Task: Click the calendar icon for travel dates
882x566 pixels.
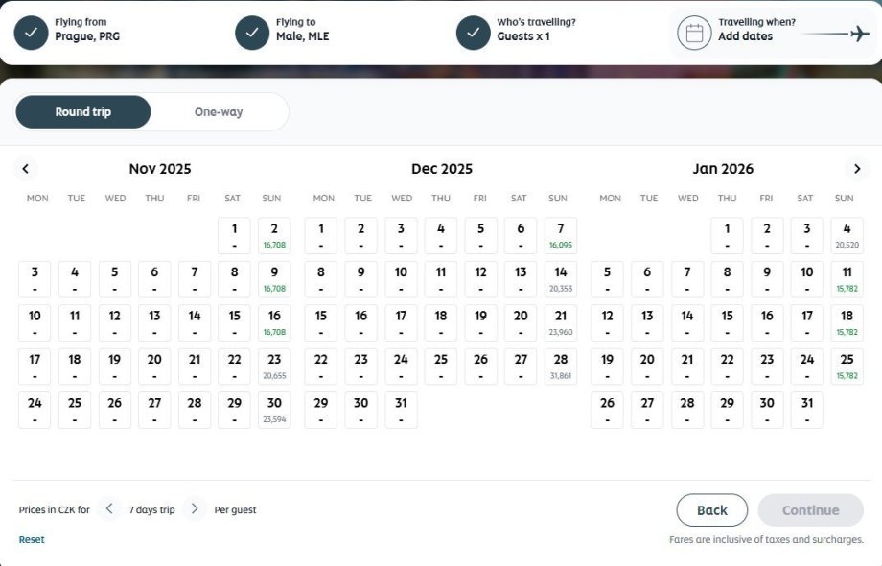Action: pos(694,33)
